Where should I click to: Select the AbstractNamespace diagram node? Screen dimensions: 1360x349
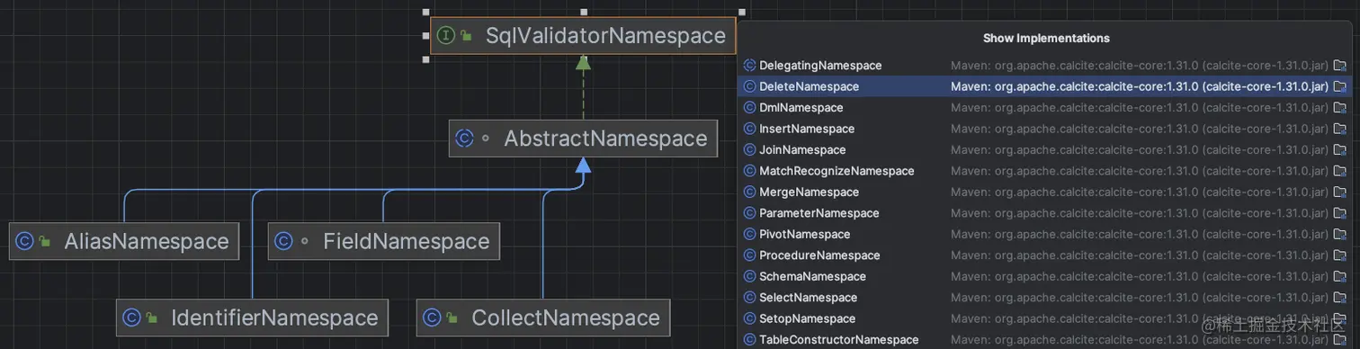point(583,139)
